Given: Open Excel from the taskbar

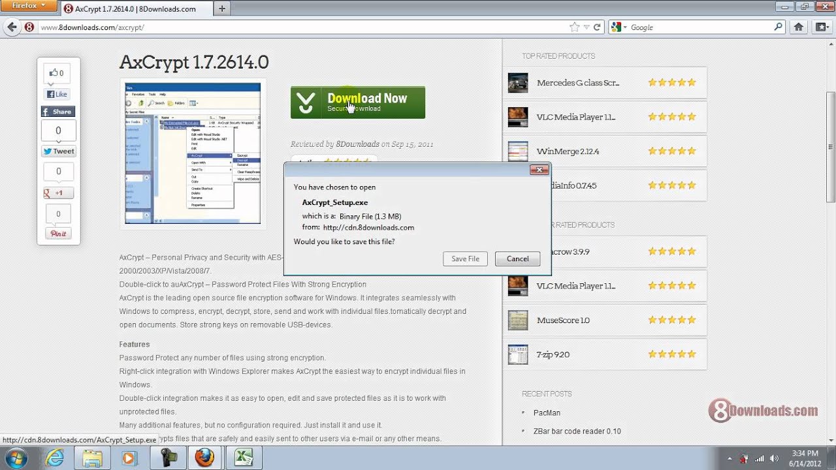Looking at the screenshot, I should tap(243, 458).
